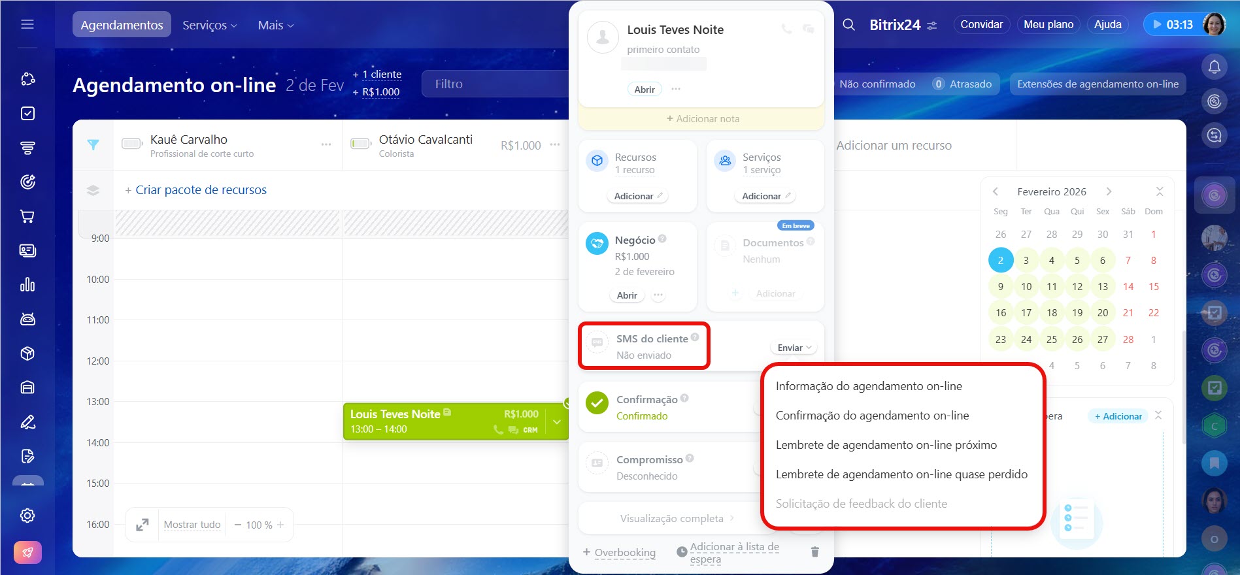Toggle Otávio Cavalcanti resource switch
Screen dimensions: 1240x575
point(361,144)
